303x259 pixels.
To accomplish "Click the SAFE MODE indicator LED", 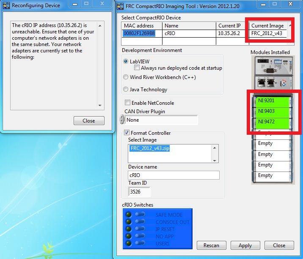I will 128,214.
